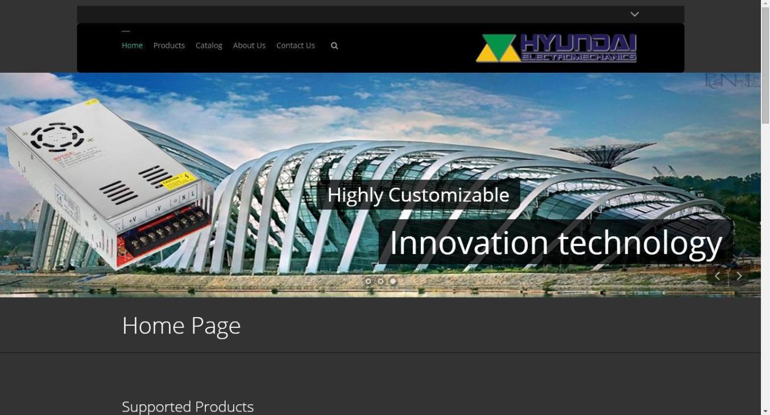Screen dimensions: 770x415
Task: Click the scrollbar up arrow
Action: (765, 4)
